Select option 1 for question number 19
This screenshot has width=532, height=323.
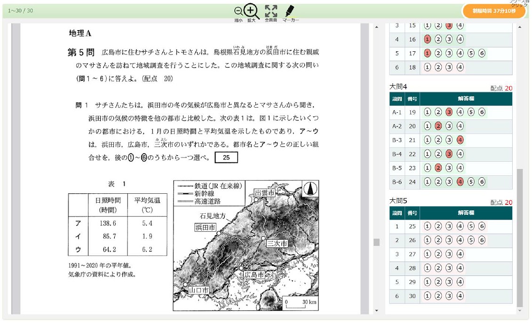427,112
